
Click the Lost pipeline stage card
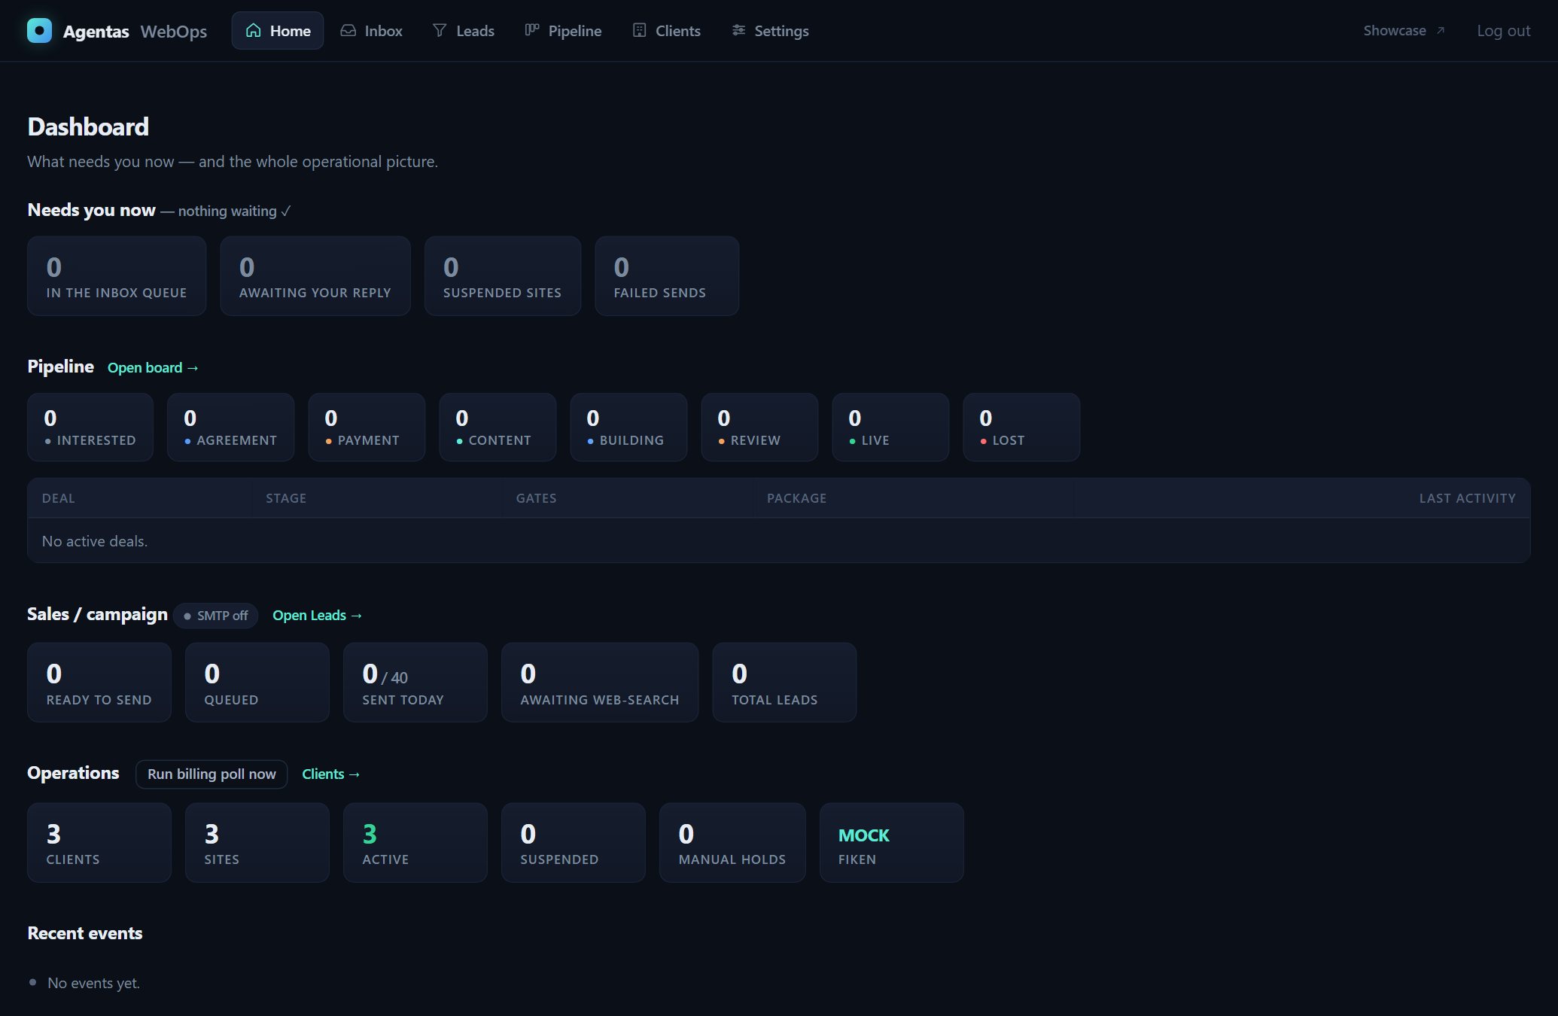1021,427
